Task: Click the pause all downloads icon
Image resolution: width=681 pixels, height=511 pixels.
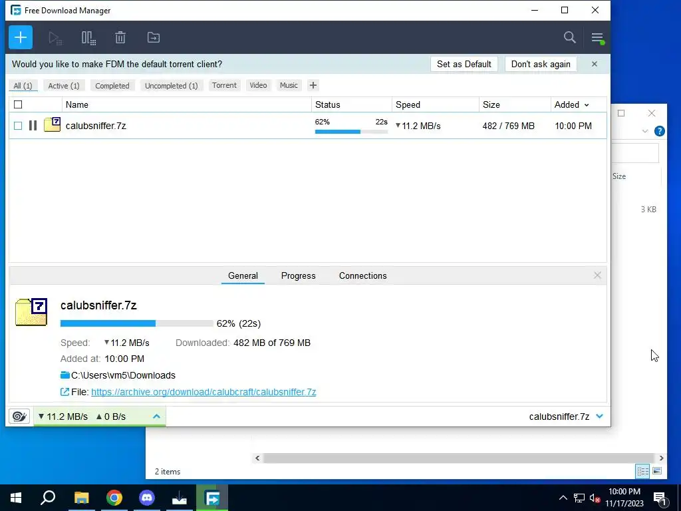Action: tap(88, 38)
